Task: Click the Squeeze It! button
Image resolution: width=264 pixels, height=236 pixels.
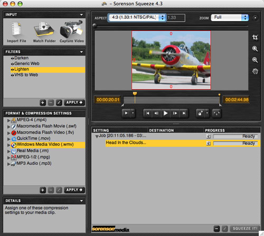Action: pyautogui.click(x=245, y=229)
